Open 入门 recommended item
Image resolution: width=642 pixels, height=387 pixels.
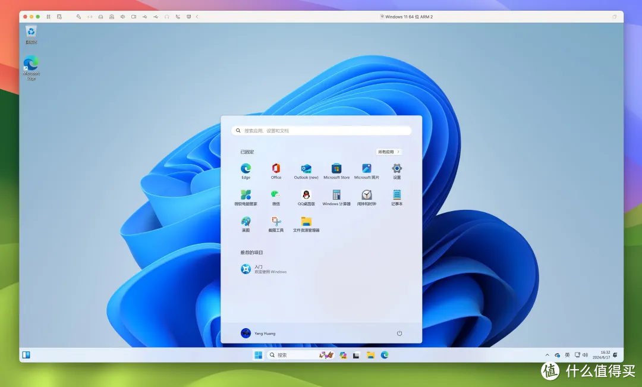click(264, 269)
